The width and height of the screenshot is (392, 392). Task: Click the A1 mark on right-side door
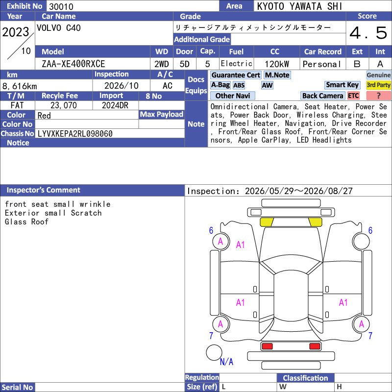pos(343,303)
